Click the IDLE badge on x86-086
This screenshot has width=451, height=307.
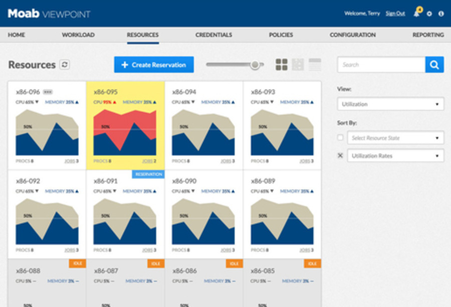click(x=234, y=263)
